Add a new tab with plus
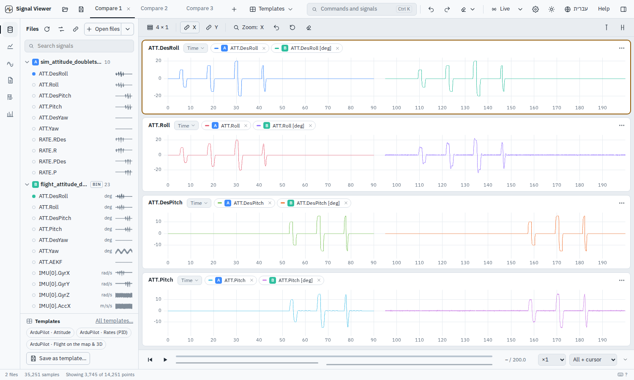634x380 pixels. [x=234, y=9]
